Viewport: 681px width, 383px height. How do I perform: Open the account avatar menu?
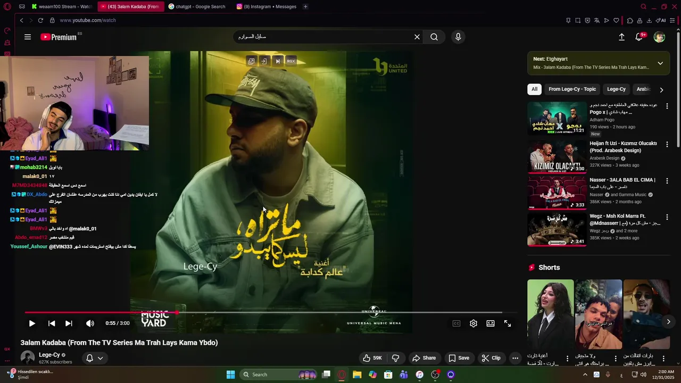(659, 37)
